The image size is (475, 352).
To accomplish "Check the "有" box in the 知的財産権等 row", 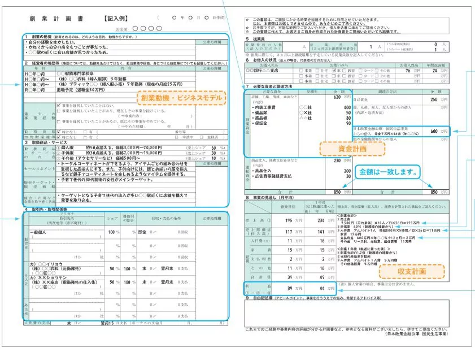I will tap(85, 137).
